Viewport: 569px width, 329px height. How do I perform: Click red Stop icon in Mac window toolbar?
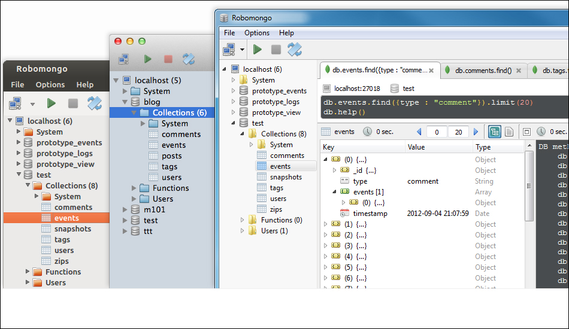pos(168,59)
